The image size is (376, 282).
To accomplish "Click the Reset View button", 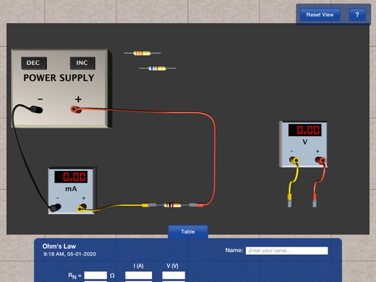I will [x=320, y=14].
